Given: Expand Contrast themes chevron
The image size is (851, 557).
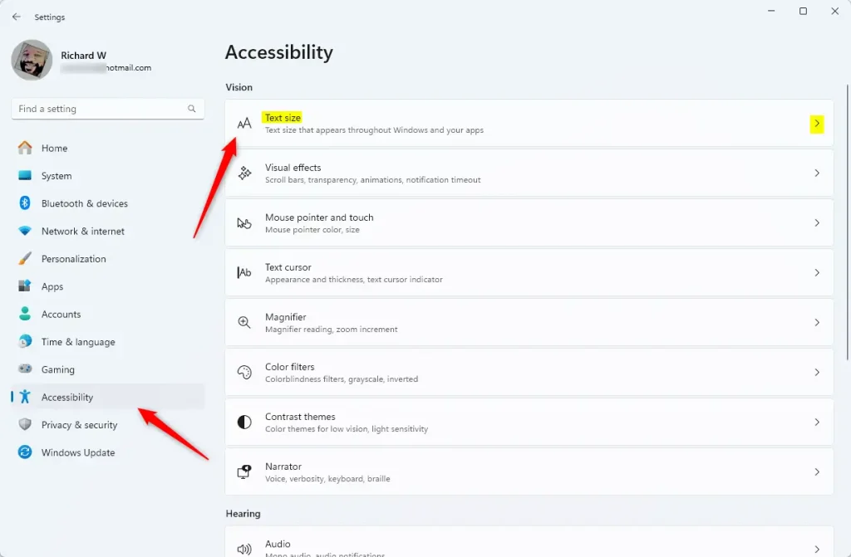Looking at the screenshot, I should click(x=817, y=422).
